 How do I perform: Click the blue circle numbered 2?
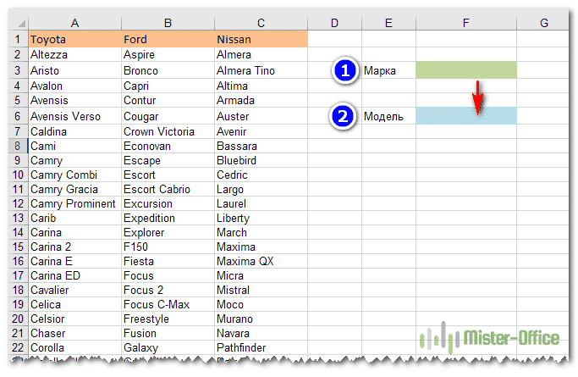tap(343, 116)
